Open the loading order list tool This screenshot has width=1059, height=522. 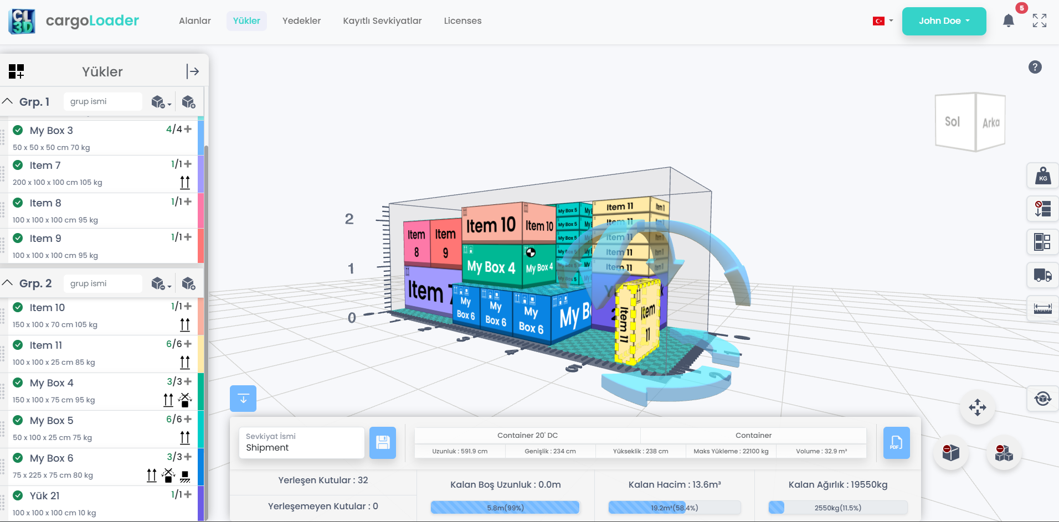pos(1043,209)
